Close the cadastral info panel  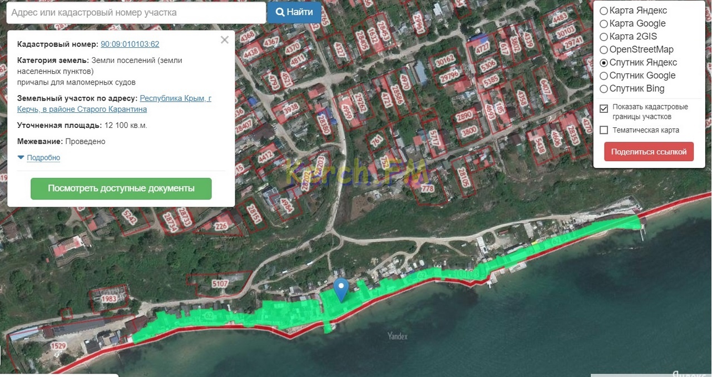[224, 40]
